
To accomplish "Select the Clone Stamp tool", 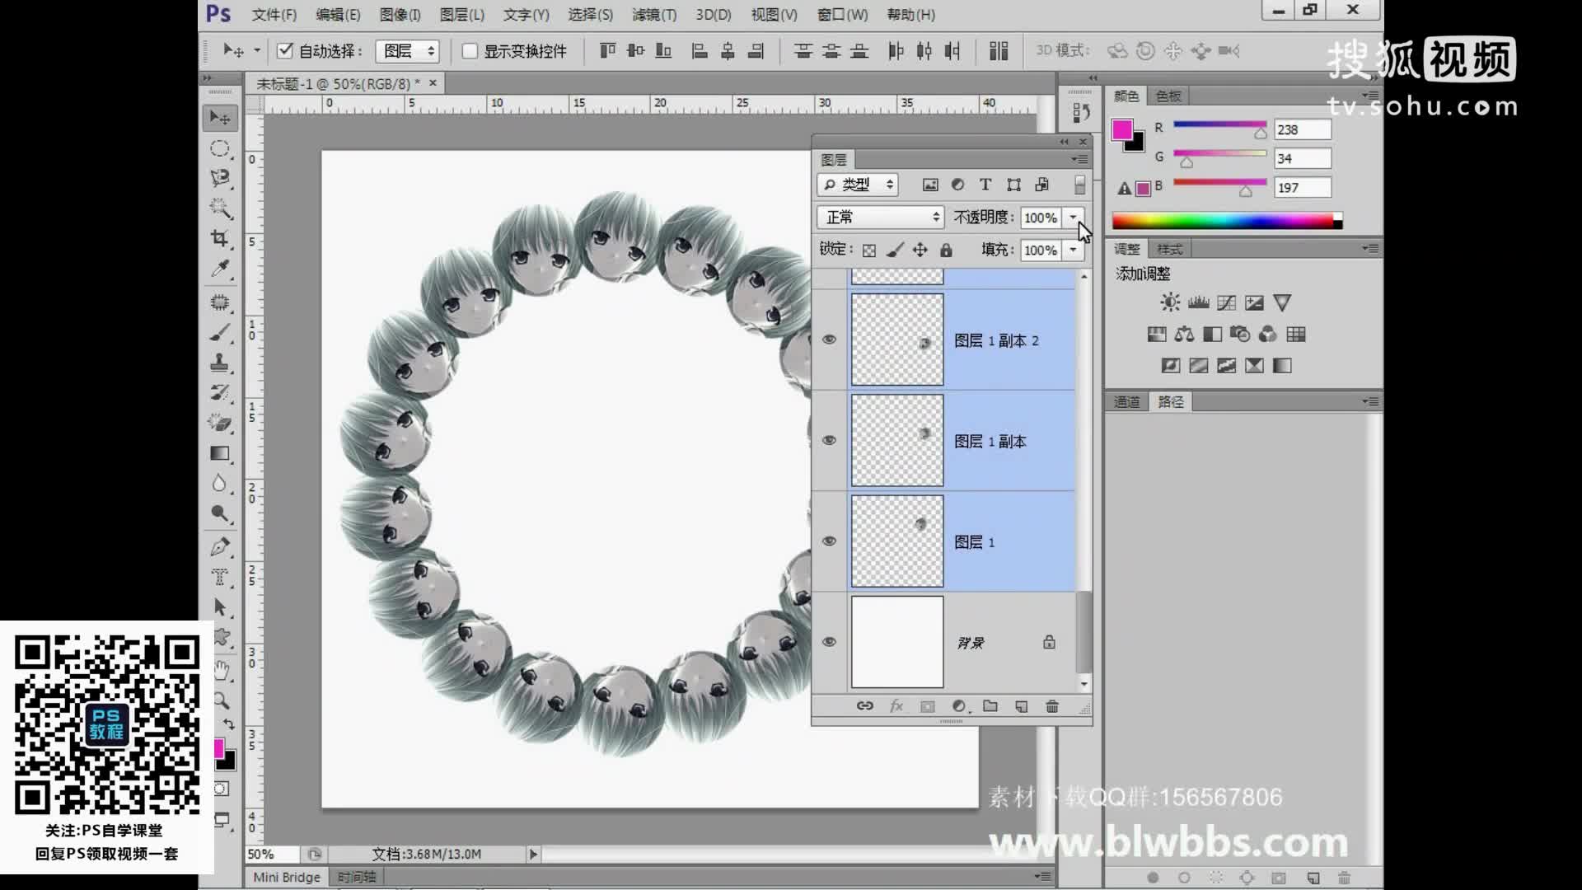I will point(220,363).
